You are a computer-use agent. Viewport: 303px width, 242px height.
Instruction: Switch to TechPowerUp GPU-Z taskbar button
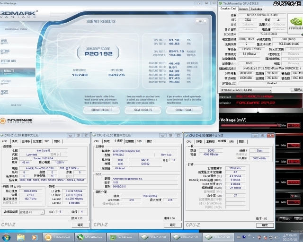coord(123,237)
